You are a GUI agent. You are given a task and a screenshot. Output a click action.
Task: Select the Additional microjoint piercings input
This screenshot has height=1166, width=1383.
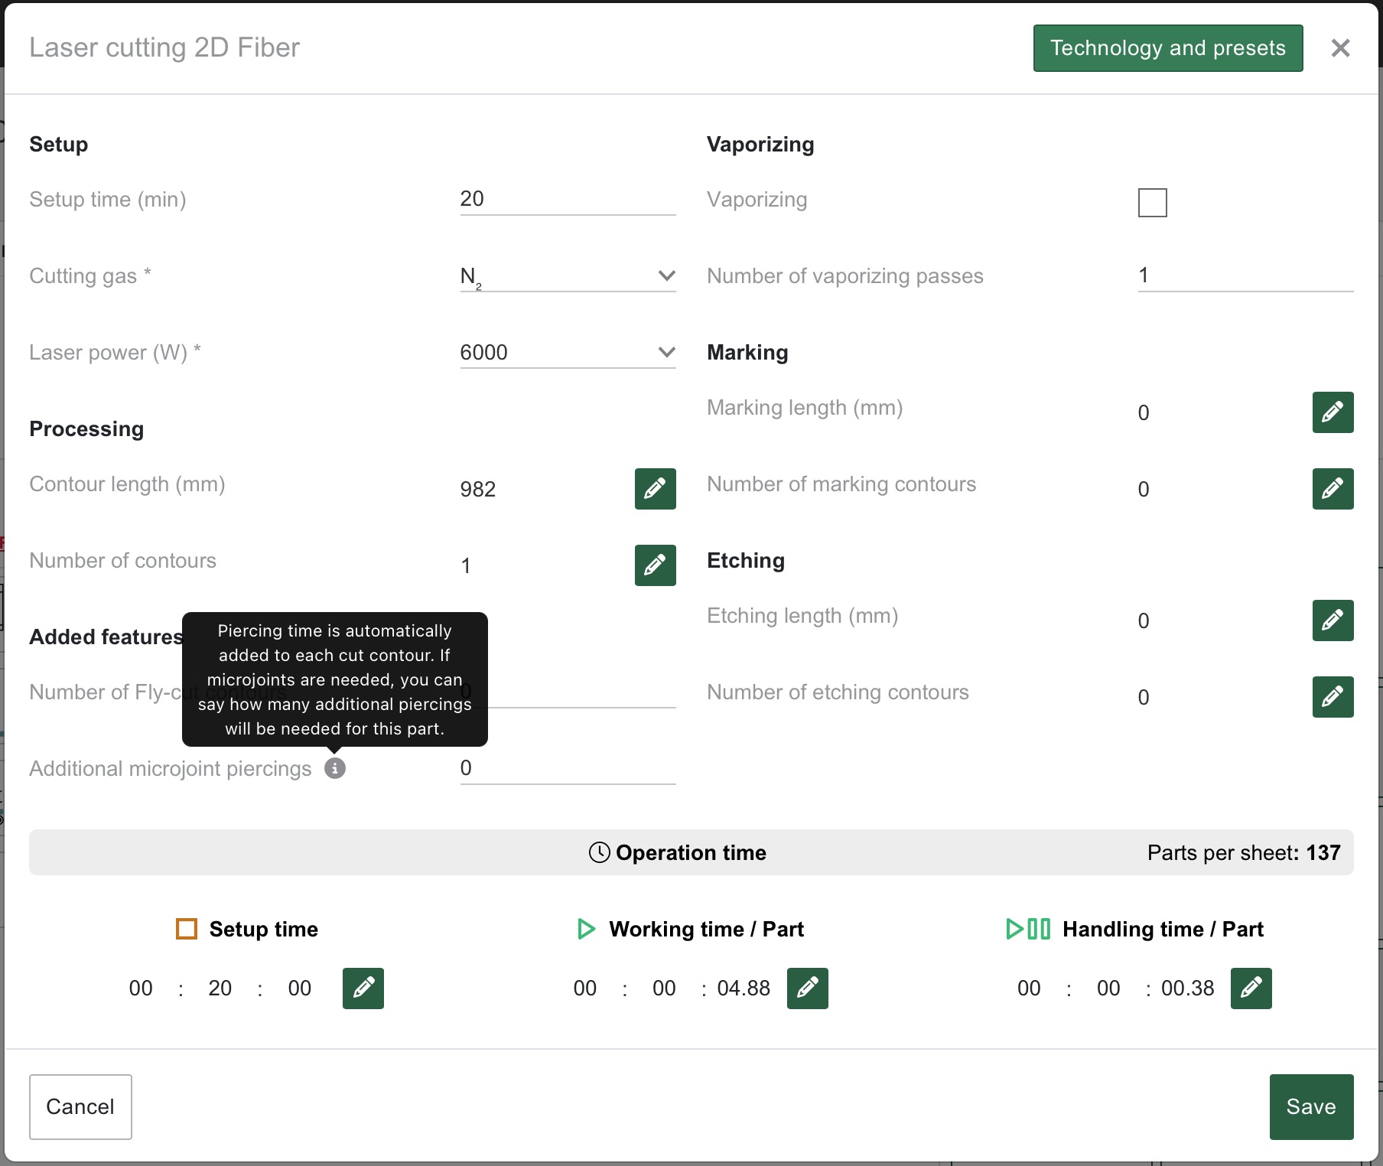568,768
